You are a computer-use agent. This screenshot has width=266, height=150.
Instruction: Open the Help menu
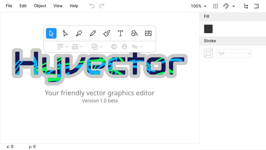click(74, 6)
